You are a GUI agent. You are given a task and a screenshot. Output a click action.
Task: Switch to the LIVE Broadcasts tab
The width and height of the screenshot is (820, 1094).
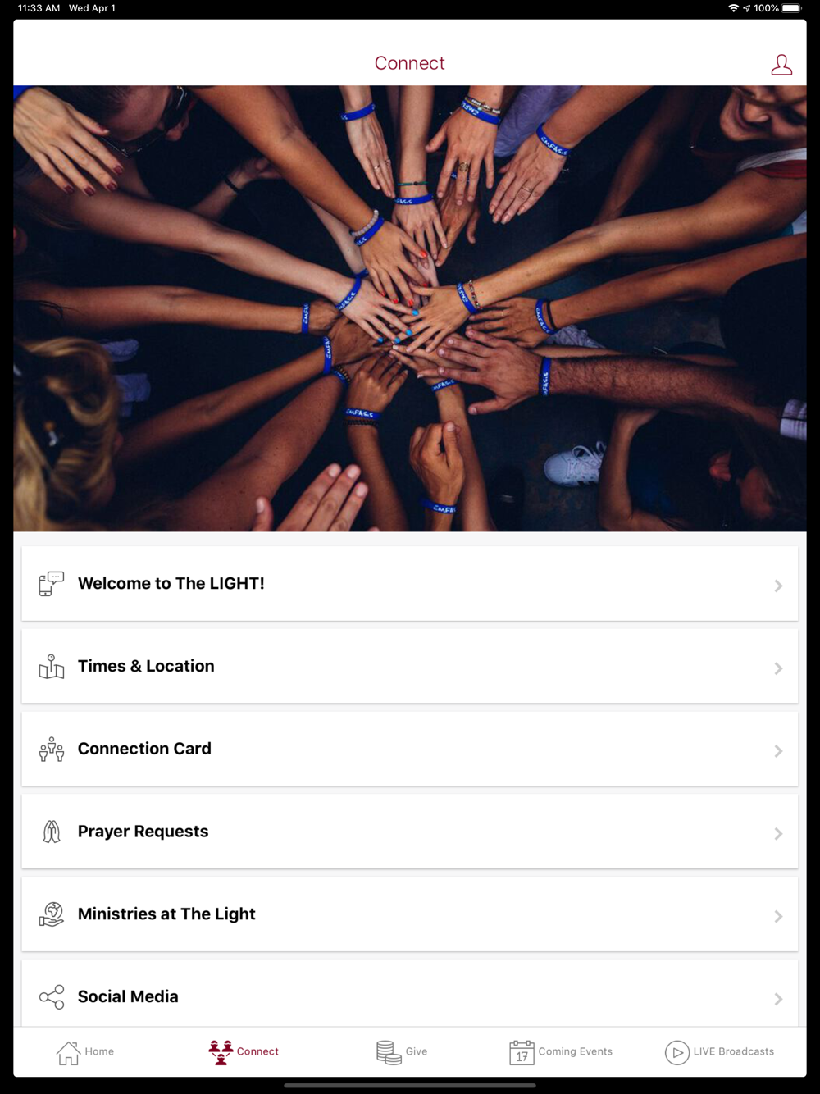click(x=719, y=1052)
